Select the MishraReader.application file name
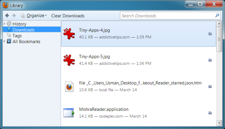The height and width of the screenshot is (129, 225). point(104,109)
